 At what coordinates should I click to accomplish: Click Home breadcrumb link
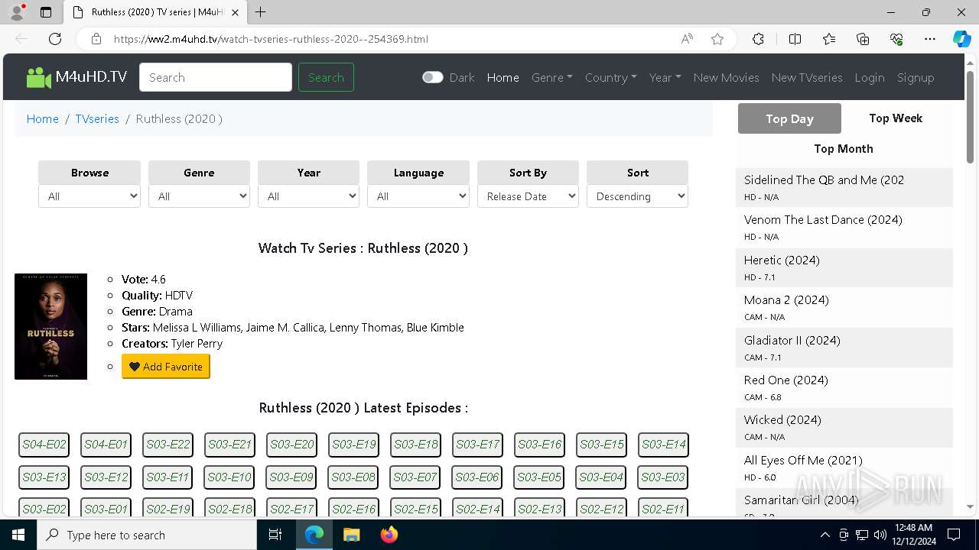(x=43, y=119)
